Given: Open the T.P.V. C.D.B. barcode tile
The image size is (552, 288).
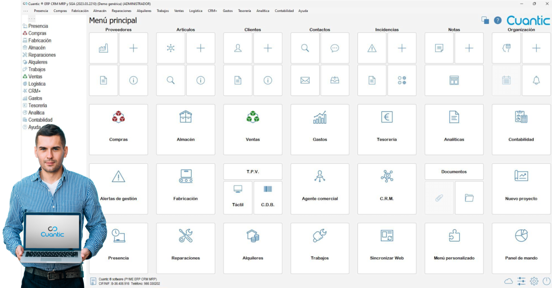Looking at the screenshot, I should coord(268,197).
